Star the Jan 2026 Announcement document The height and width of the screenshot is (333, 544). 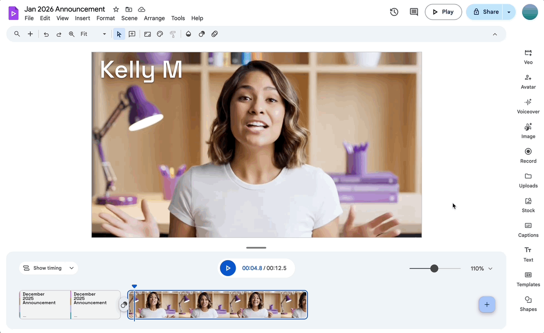click(116, 9)
